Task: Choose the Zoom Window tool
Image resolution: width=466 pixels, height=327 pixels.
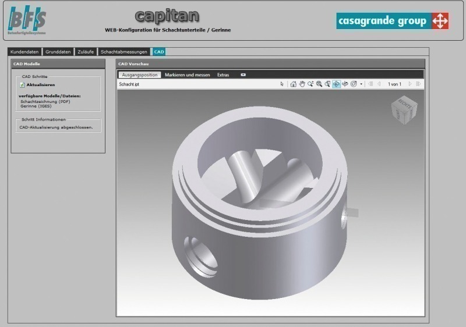Action: click(x=328, y=84)
